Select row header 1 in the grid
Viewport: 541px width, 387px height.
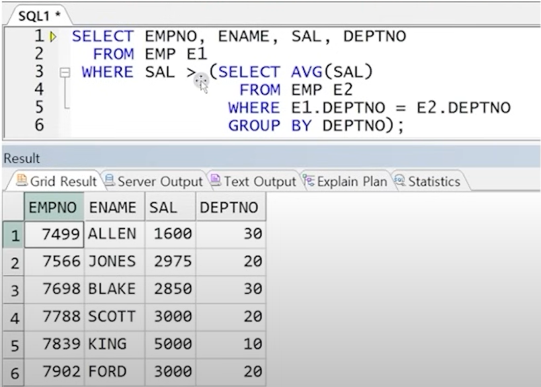[13, 235]
